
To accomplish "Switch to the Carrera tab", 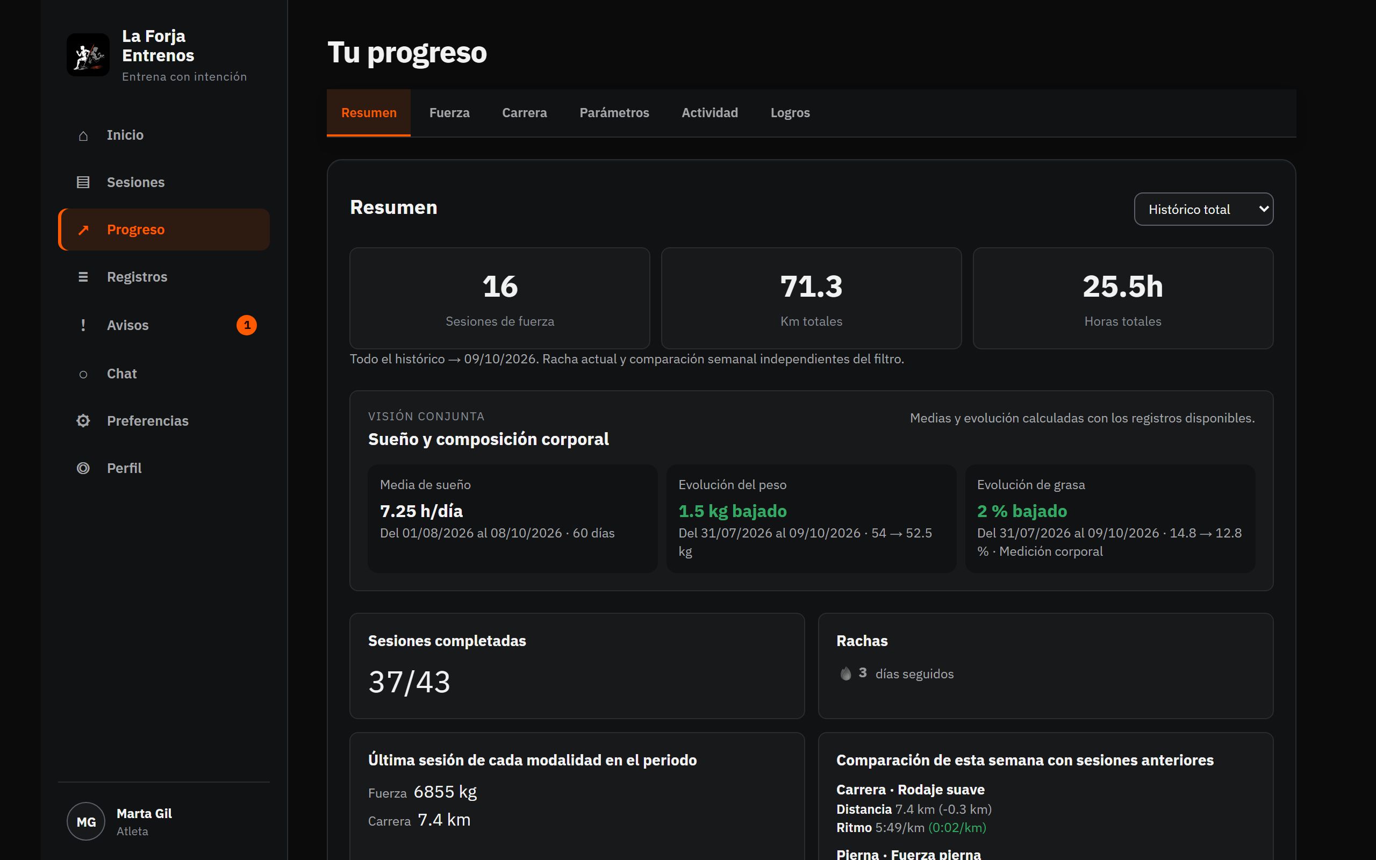I will tap(524, 113).
